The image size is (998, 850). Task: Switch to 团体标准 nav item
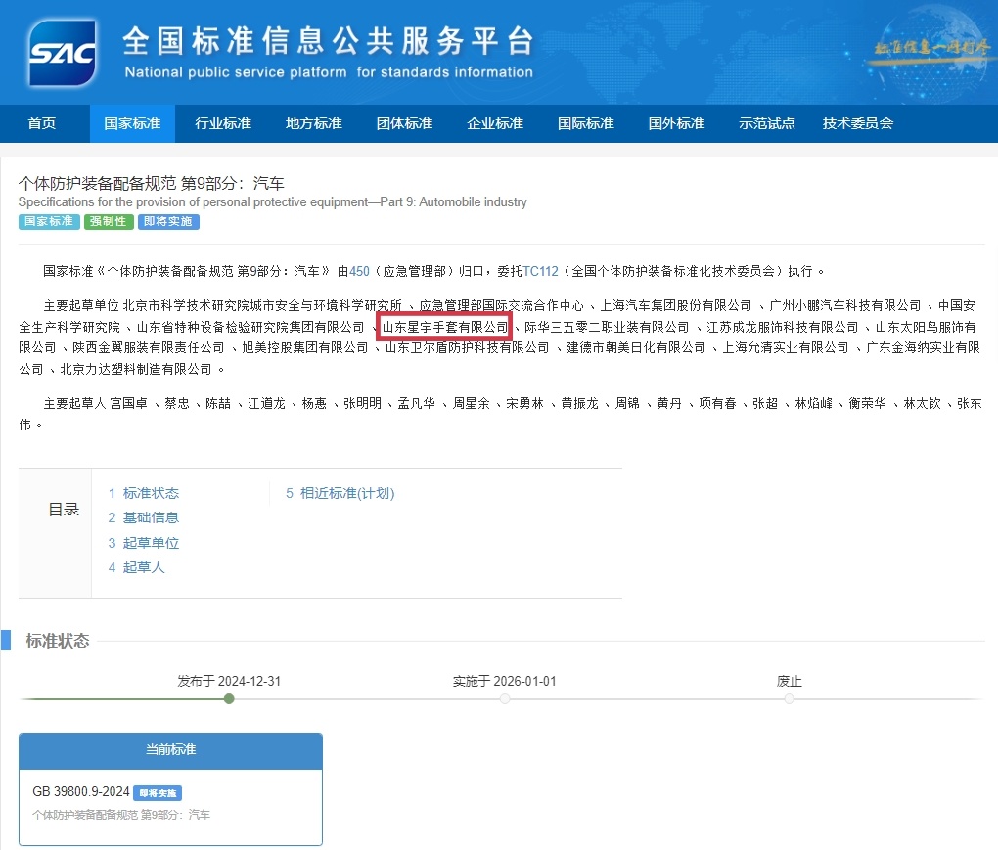pyautogui.click(x=405, y=123)
